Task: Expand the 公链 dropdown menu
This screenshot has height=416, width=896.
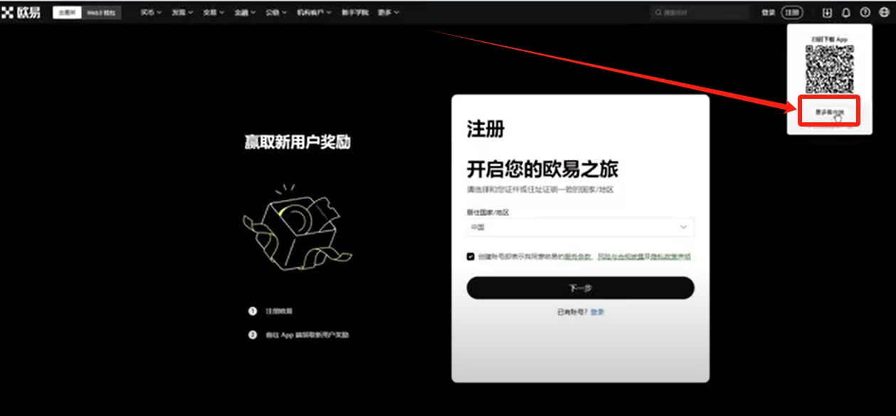Action: tap(277, 13)
